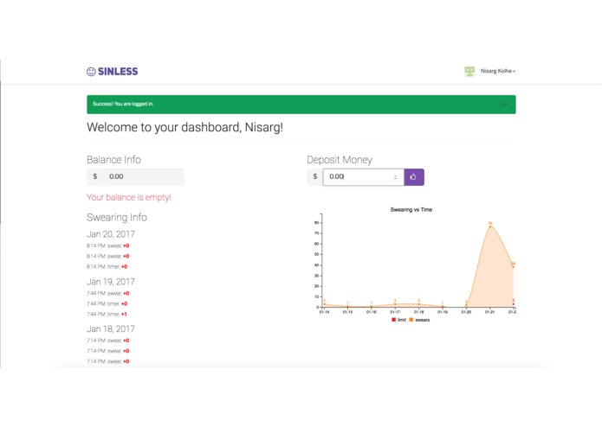The image size is (602, 427).
Task: Click the Swearing Info heading
Action: (x=117, y=218)
